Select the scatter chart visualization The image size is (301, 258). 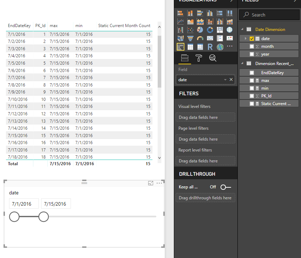(x=190, y=30)
